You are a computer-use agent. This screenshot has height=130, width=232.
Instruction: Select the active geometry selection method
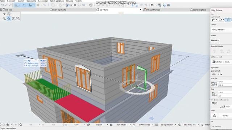click(x=228, y=19)
